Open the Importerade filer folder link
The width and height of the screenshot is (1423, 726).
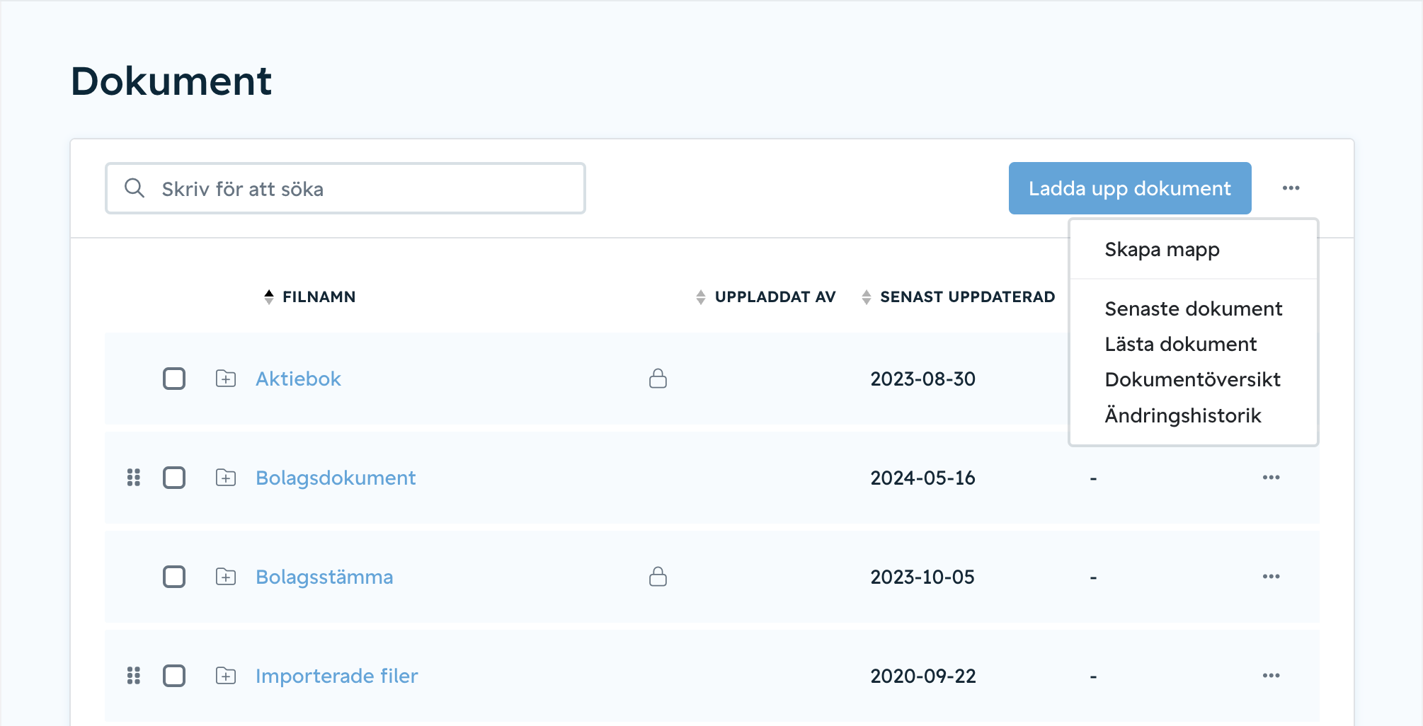point(336,676)
